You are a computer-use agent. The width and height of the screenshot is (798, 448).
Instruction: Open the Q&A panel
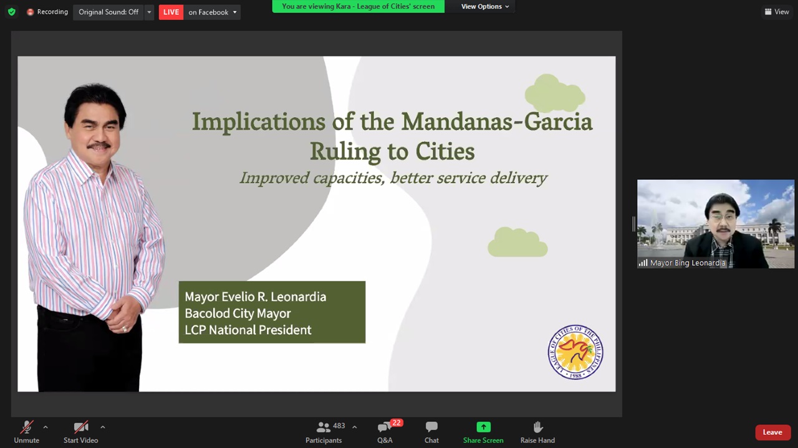[x=385, y=432]
